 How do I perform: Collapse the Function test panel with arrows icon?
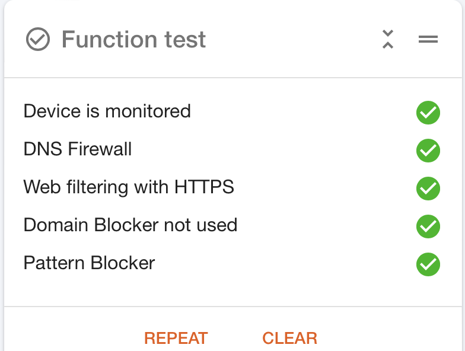click(x=388, y=39)
